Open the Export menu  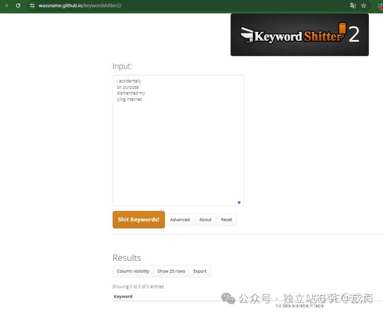coord(200,271)
